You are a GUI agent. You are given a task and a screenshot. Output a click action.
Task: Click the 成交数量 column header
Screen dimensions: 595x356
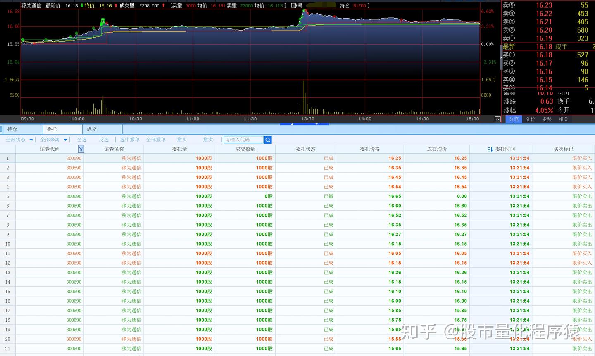click(245, 149)
